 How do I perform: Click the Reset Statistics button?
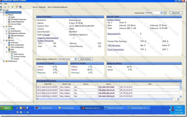pyautogui.click(x=85, y=59)
